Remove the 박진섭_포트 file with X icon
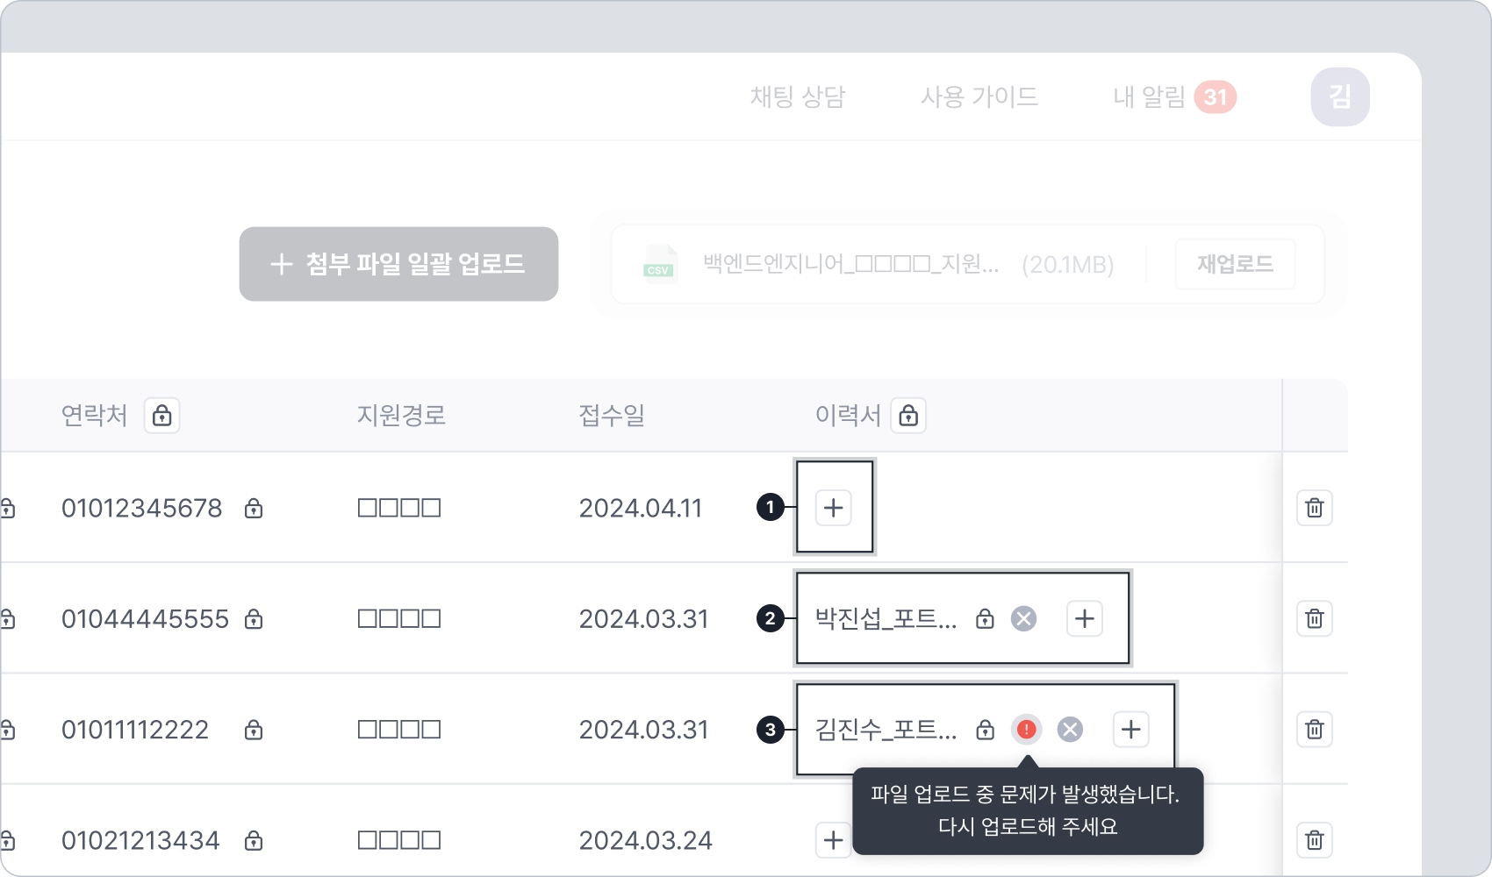Image resolution: width=1492 pixels, height=877 pixels. [x=1023, y=618]
